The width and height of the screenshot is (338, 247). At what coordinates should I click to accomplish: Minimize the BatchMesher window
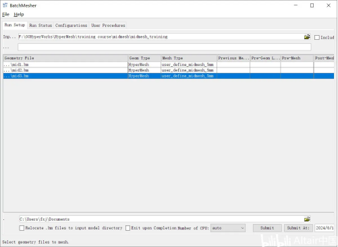[295, 5]
